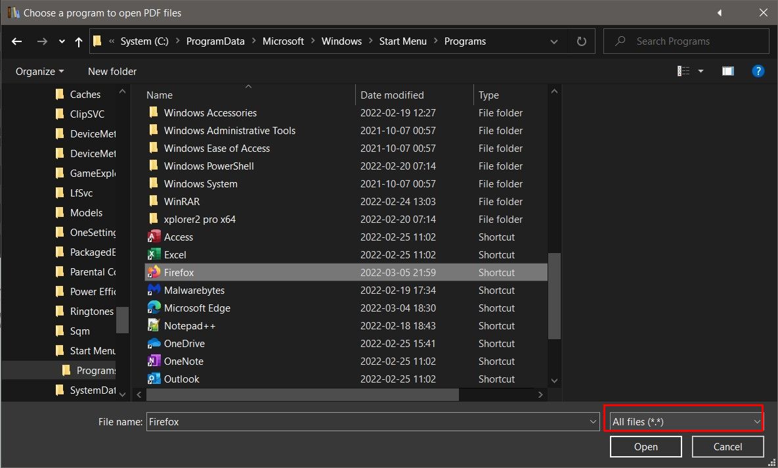Click New folder button
The height and width of the screenshot is (468, 778).
coord(112,72)
